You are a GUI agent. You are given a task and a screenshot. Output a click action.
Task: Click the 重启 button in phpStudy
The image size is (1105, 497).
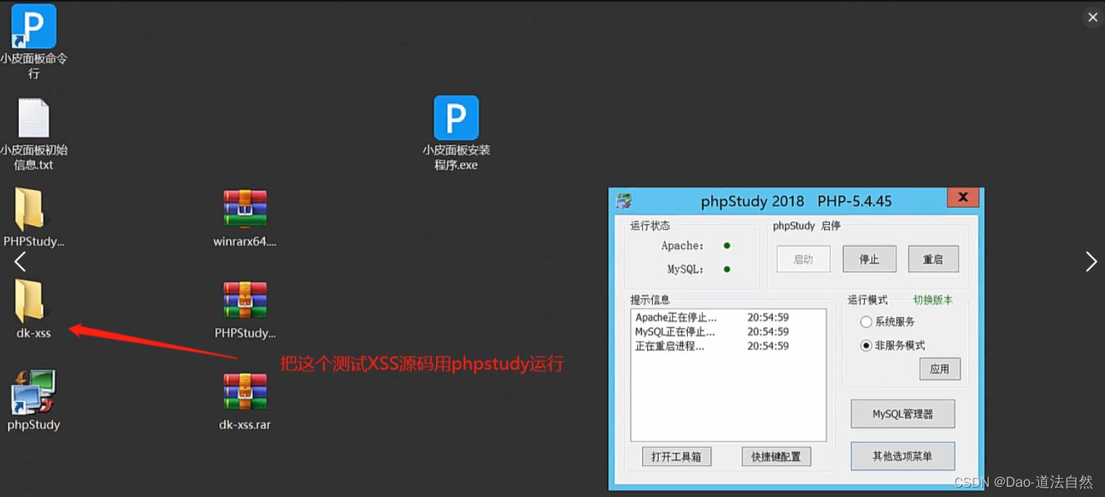pyautogui.click(x=933, y=259)
